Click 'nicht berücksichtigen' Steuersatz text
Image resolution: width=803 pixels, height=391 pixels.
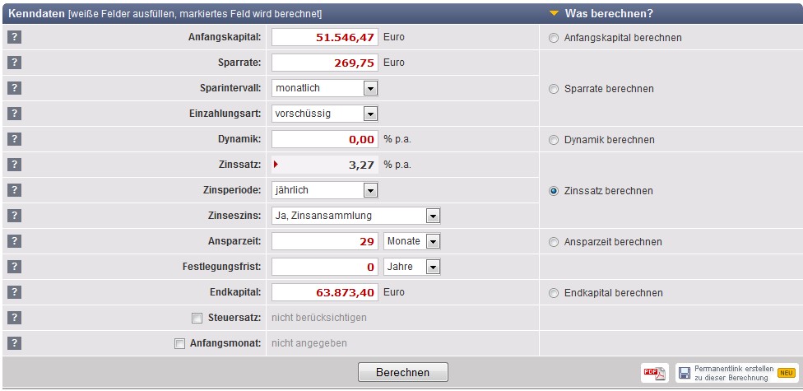(x=319, y=318)
